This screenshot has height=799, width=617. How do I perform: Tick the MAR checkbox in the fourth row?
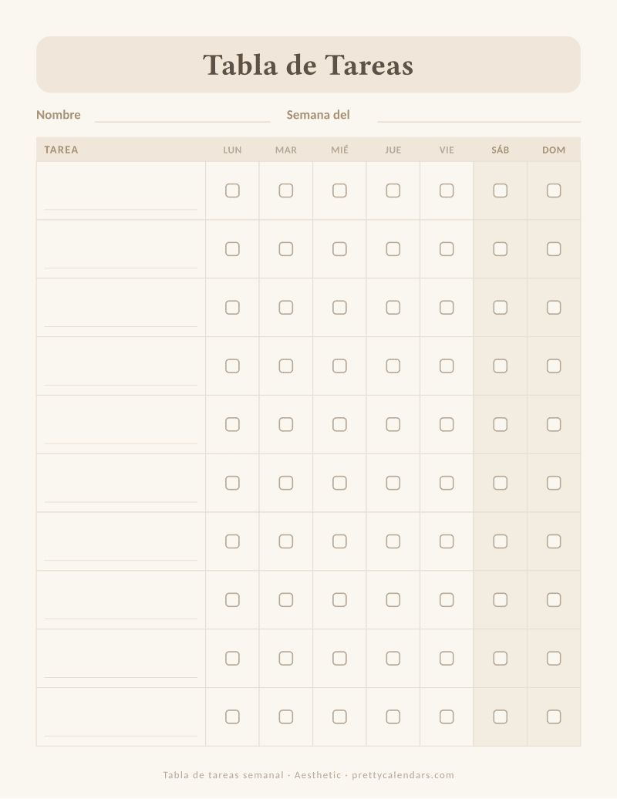[286, 366]
